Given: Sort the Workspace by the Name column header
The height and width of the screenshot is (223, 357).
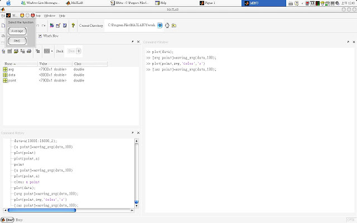Looking at the screenshot, I should [20, 64].
